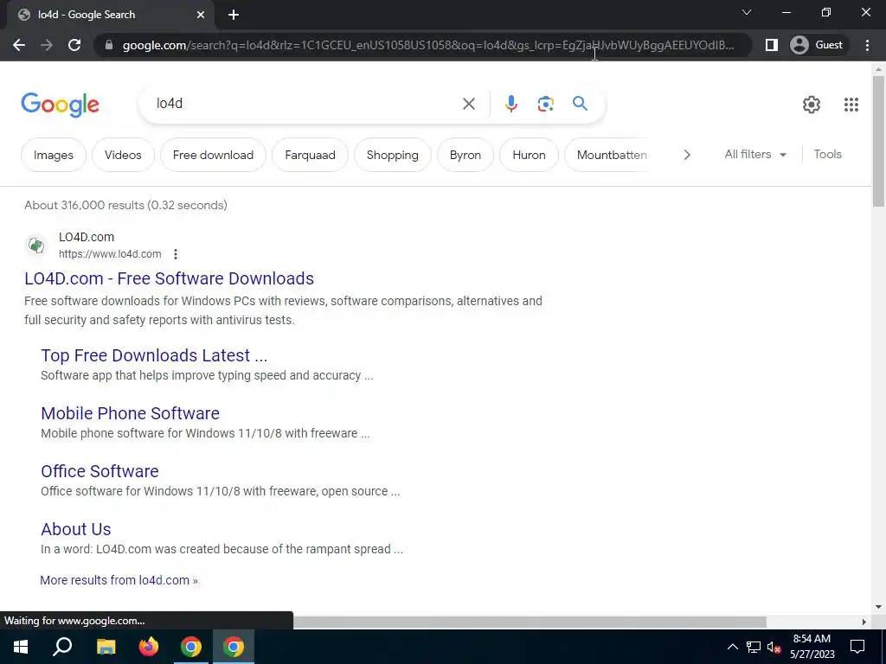Open Chrome's three-dot menu

(x=867, y=45)
